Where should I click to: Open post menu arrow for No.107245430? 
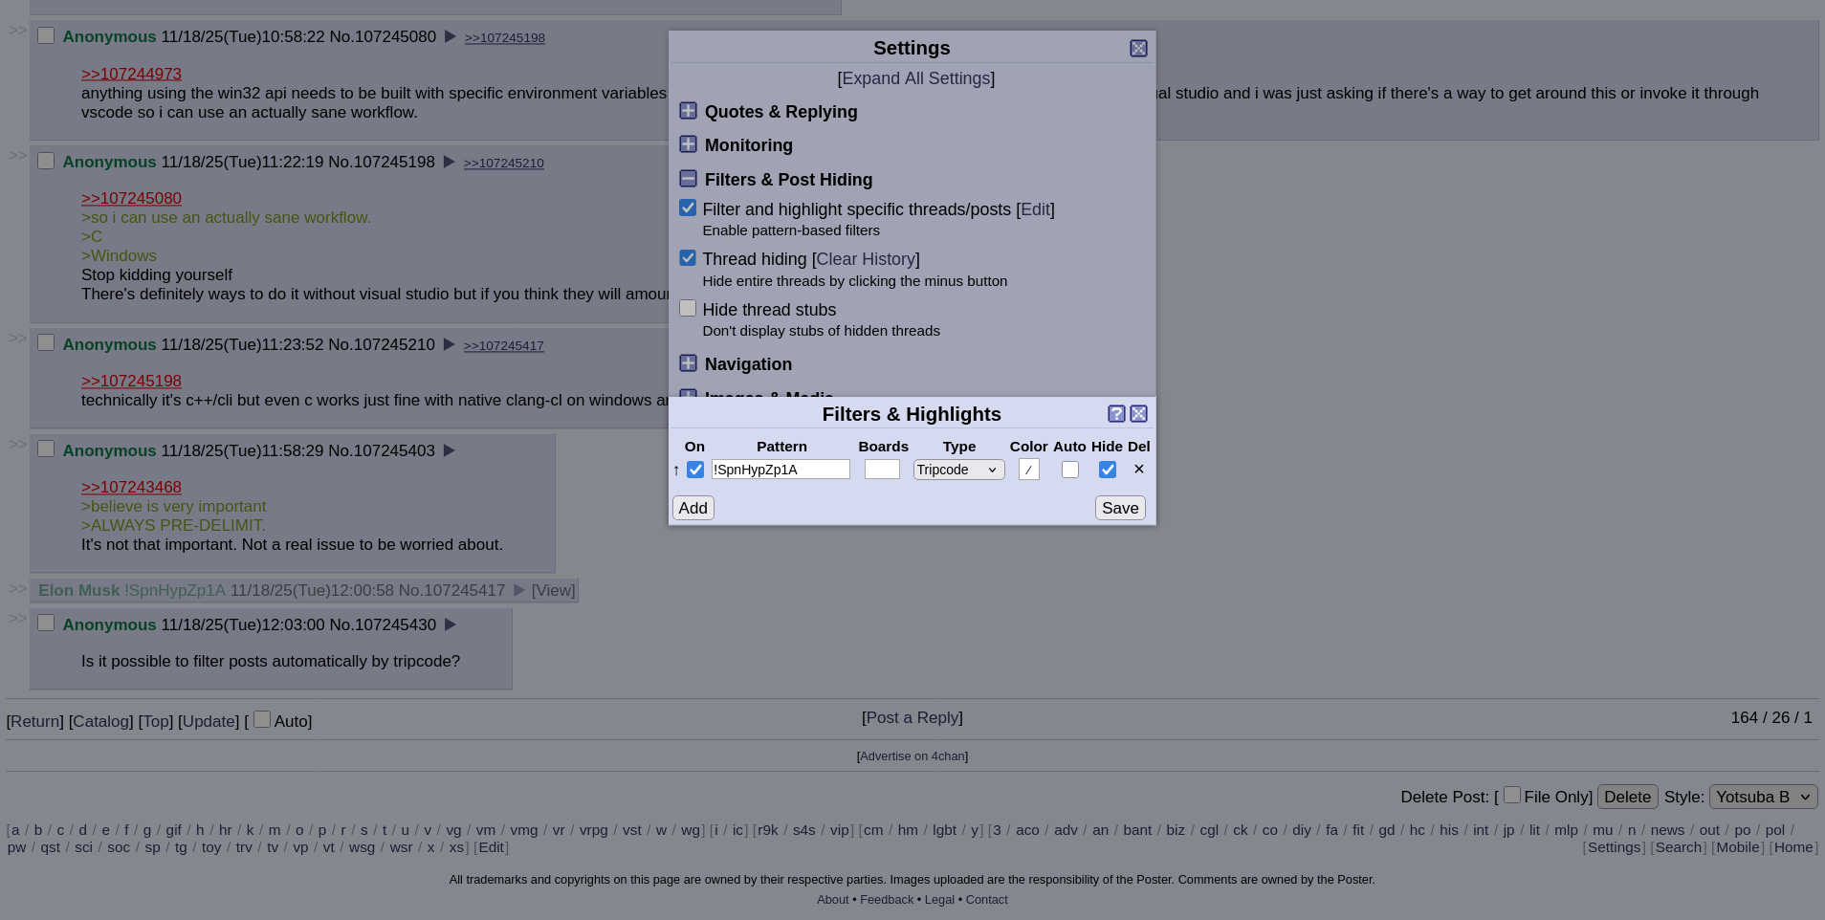[x=450, y=624]
